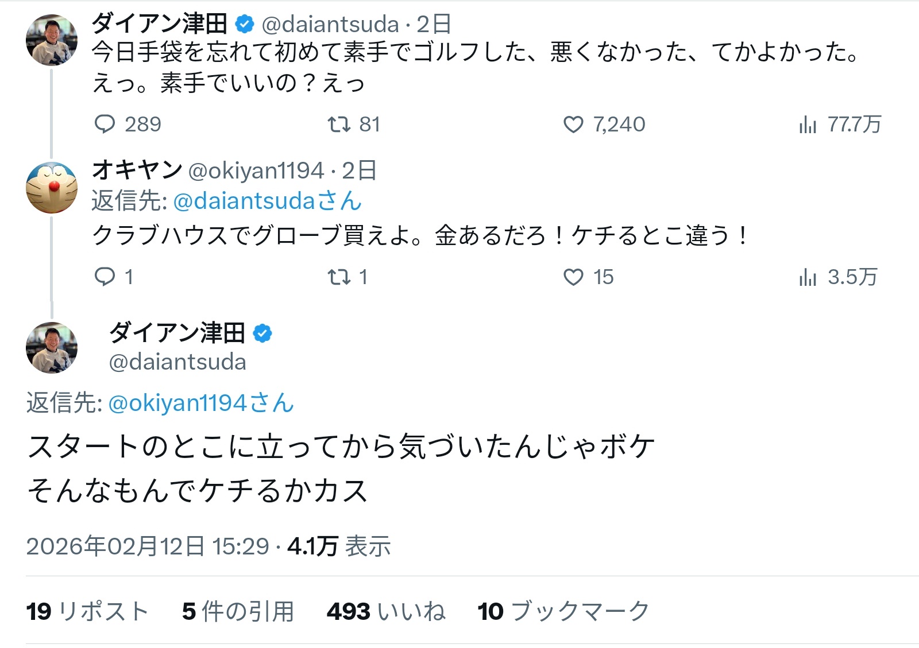
Task: View the 5 件の引用 quotes
Action: [x=238, y=611]
